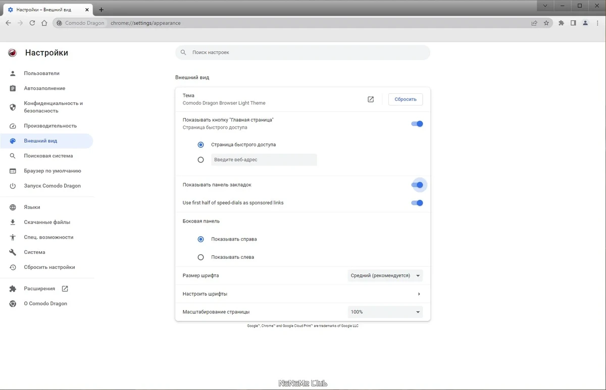This screenshot has width=606, height=390.
Task: Open the 'О Comodo Dragon' page
Action: tap(46, 304)
